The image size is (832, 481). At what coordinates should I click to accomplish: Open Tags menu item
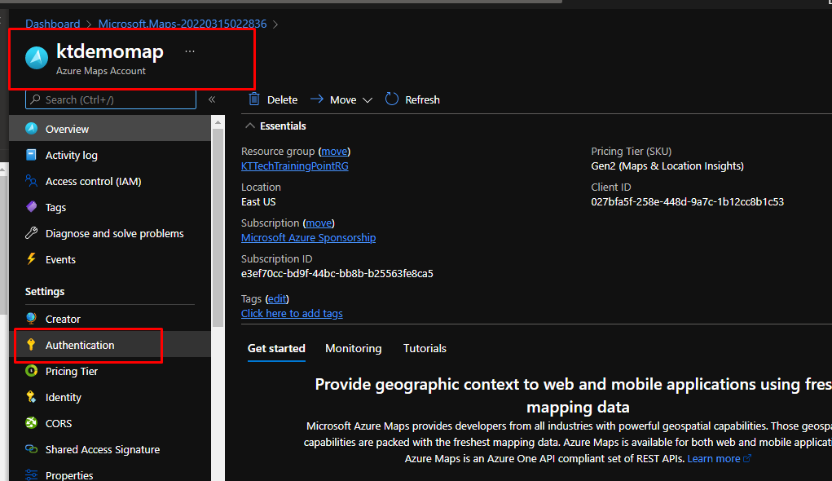click(110, 206)
